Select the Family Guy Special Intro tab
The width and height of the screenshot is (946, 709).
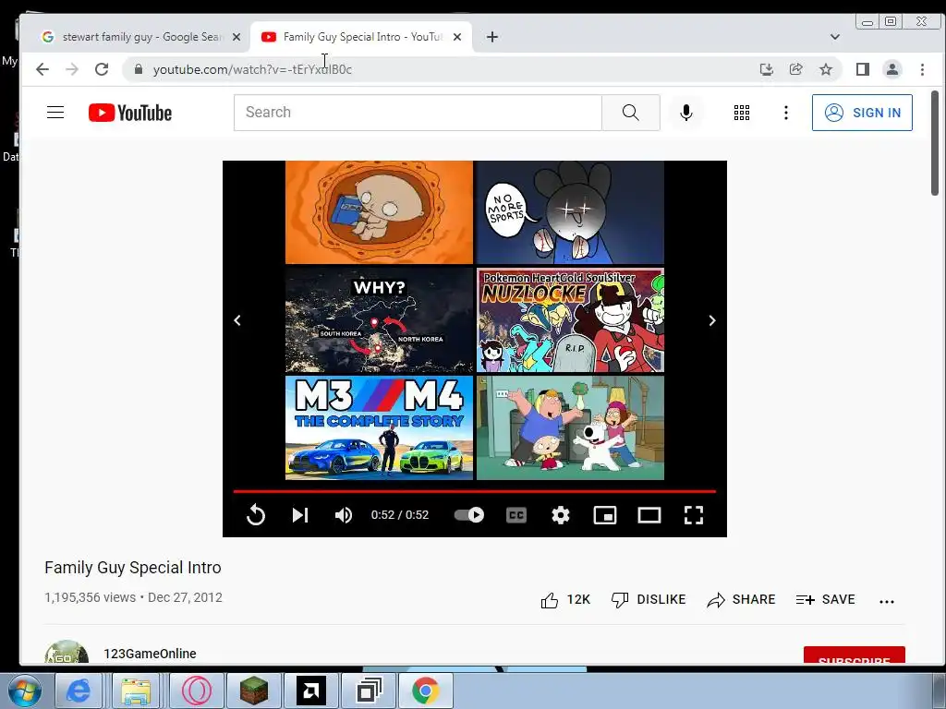click(x=361, y=37)
